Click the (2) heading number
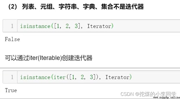 point(13,7)
